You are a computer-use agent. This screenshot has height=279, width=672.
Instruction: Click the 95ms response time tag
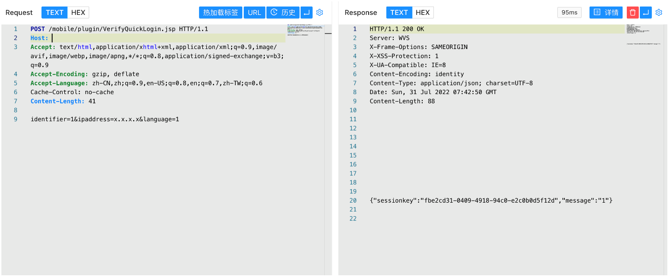569,13
